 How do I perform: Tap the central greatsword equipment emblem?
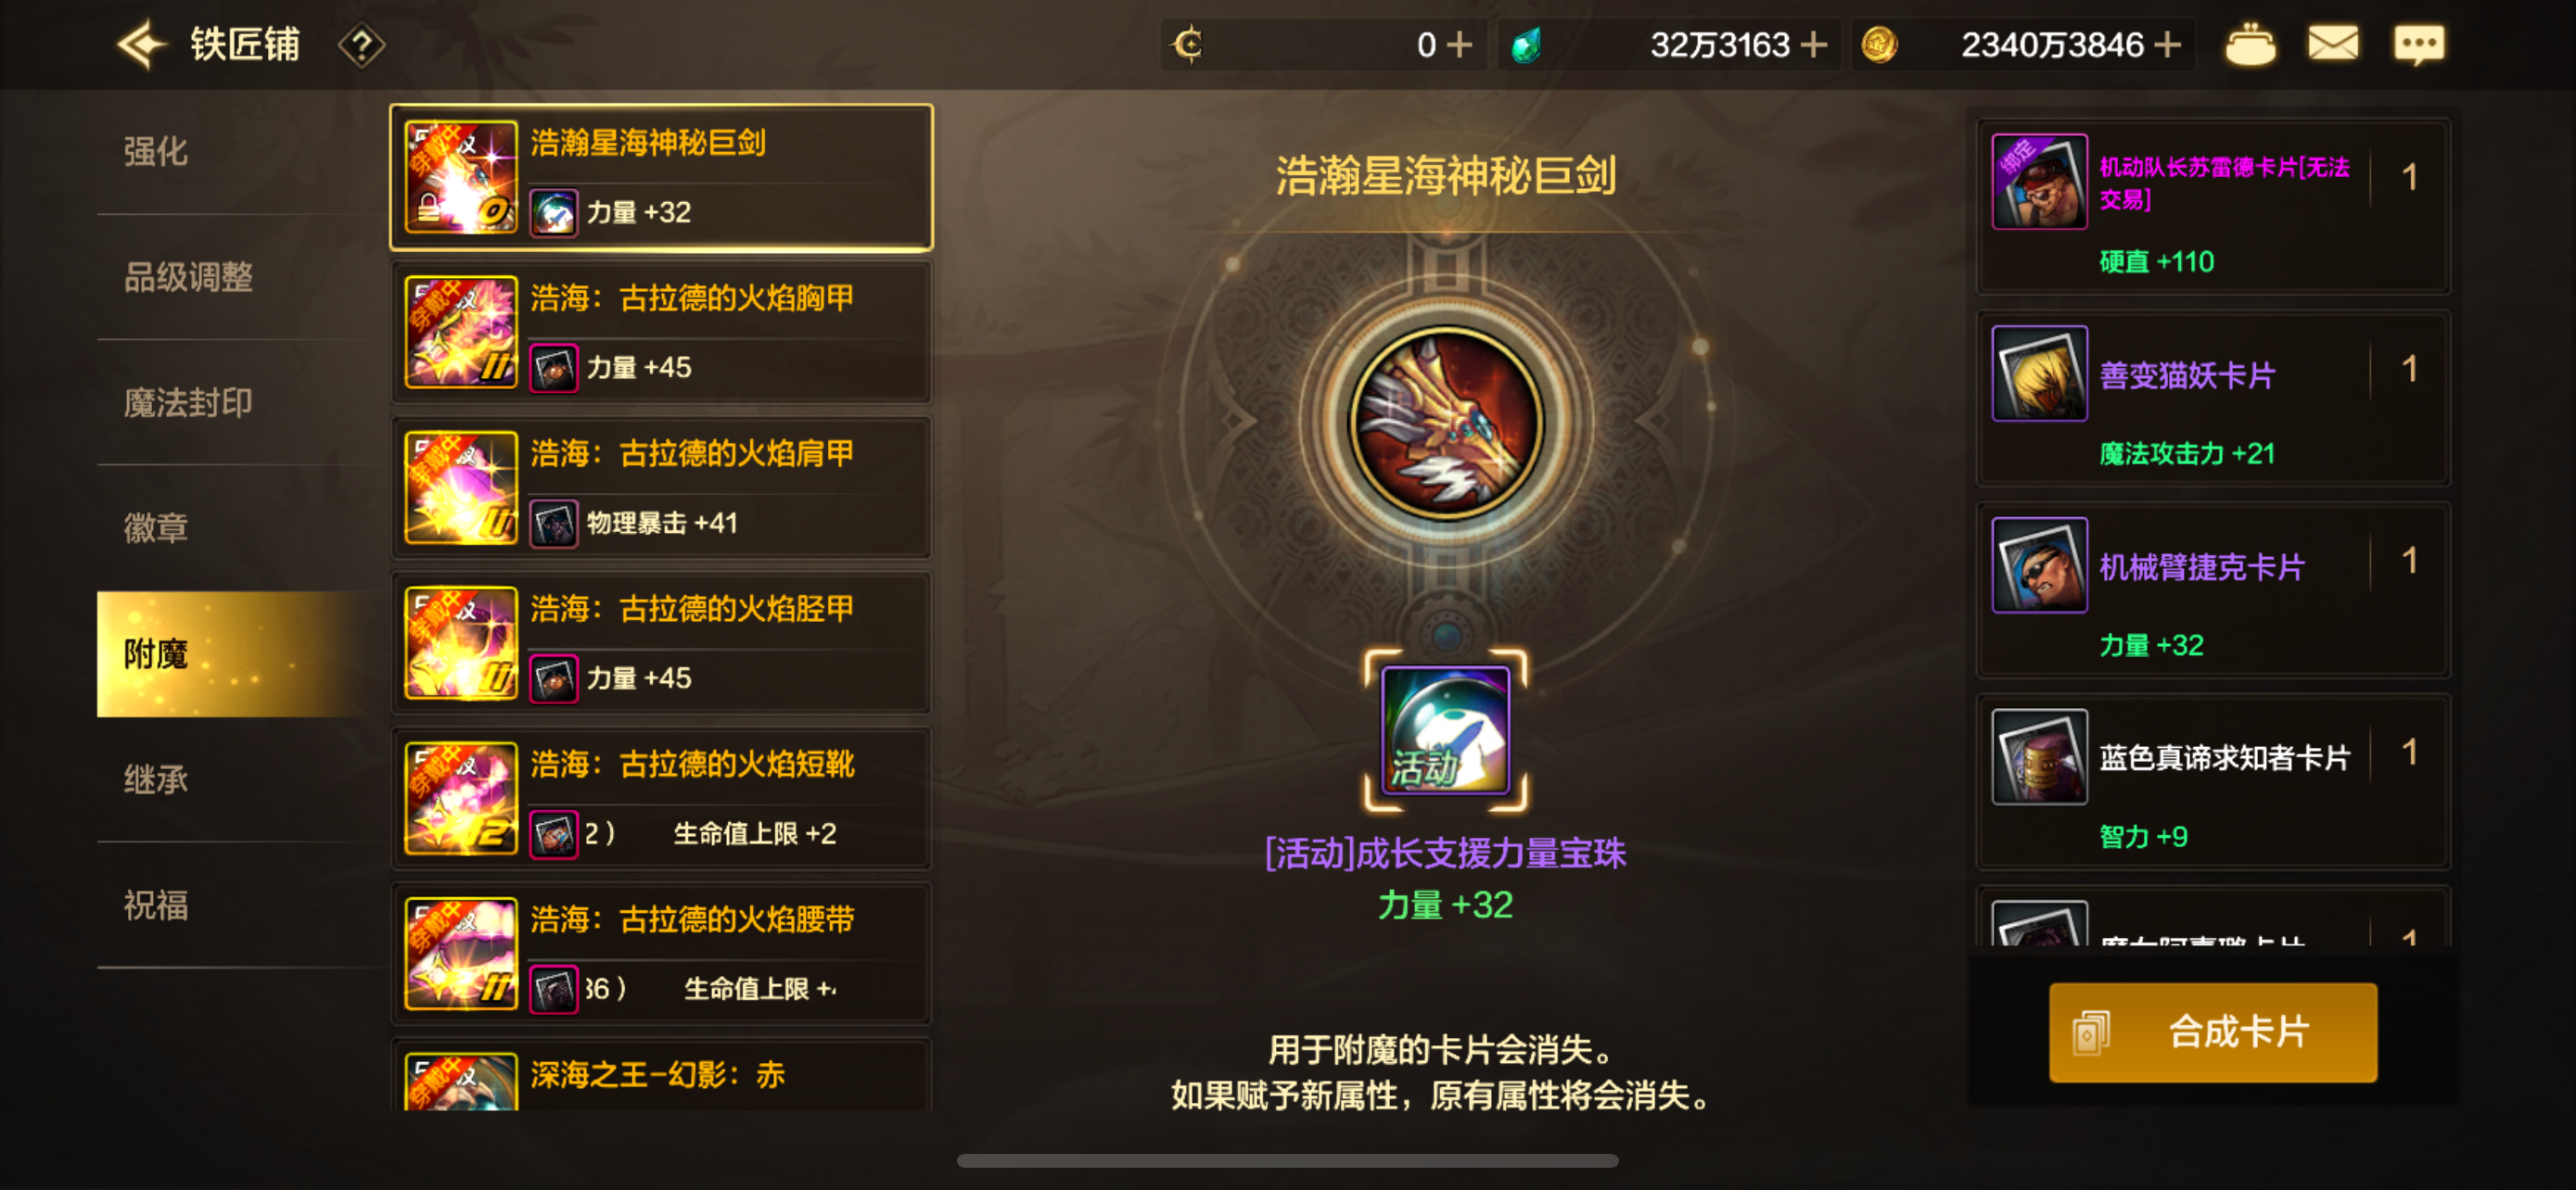point(1445,424)
